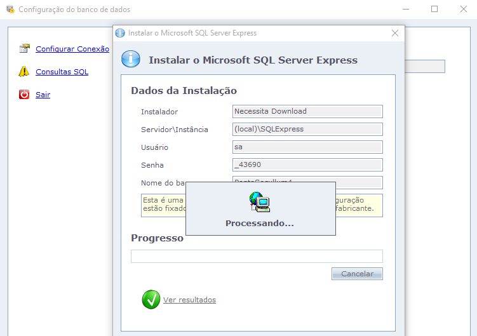
Task: Open the Ver resultados link
Action: pos(189,300)
